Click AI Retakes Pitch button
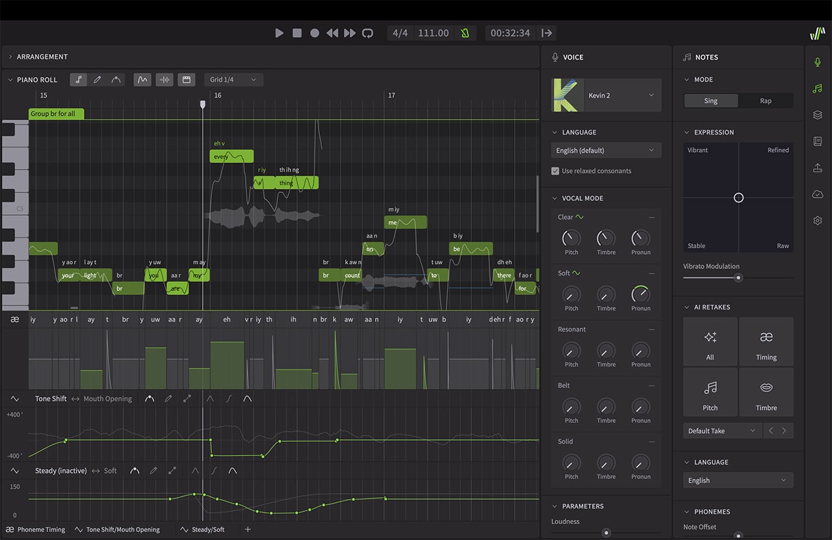 (710, 393)
